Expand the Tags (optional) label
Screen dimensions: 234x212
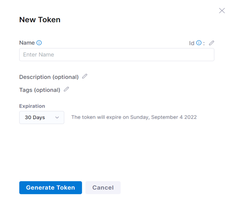pos(39,90)
